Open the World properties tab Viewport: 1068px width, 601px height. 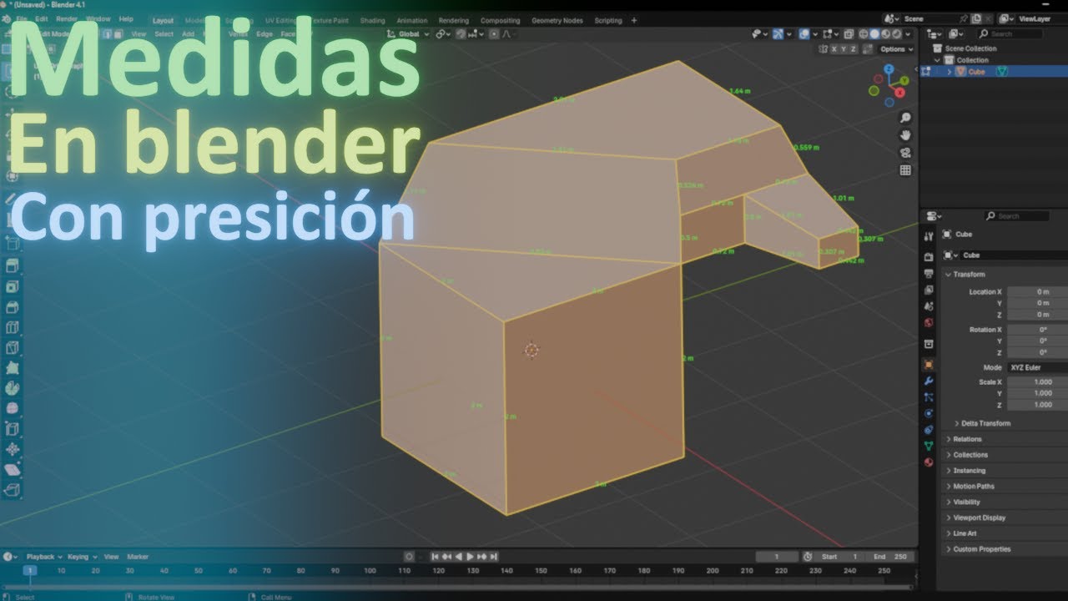point(929,323)
